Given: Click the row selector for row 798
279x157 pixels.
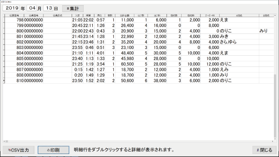Looking at the screenshot, I should click(x=4, y=20).
